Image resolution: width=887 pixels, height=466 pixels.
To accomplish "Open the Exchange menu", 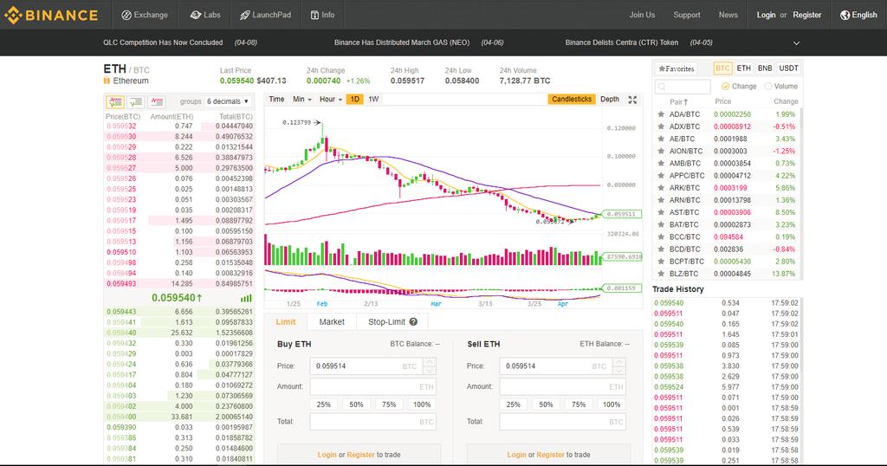I will click(145, 16).
